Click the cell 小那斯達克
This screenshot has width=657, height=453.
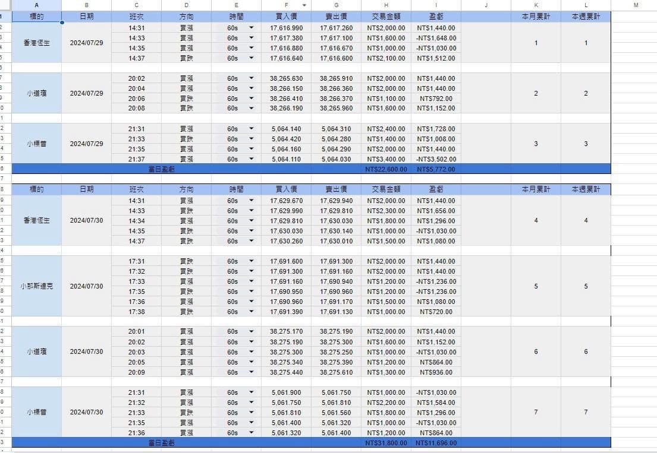tap(36, 287)
